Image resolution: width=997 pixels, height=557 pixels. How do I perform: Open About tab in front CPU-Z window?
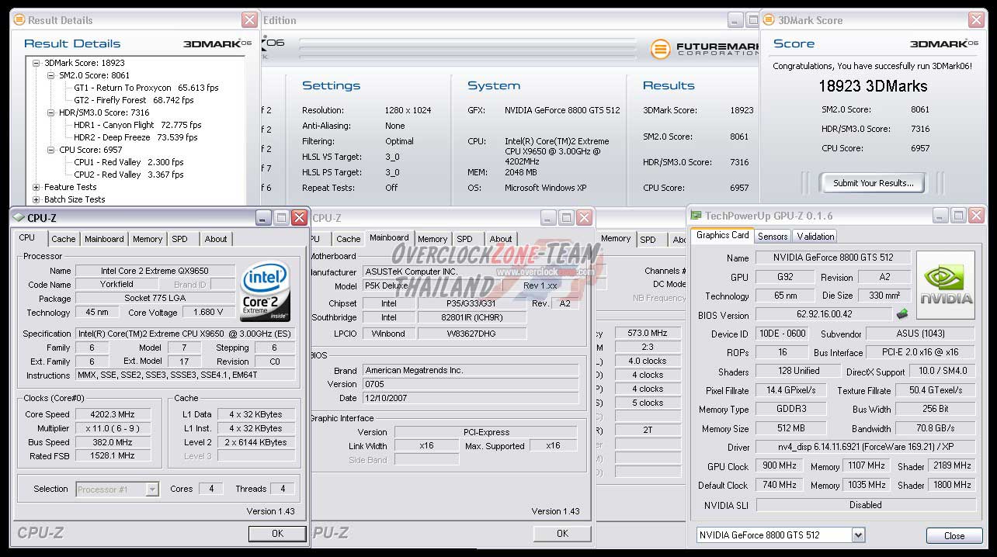coord(216,239)
